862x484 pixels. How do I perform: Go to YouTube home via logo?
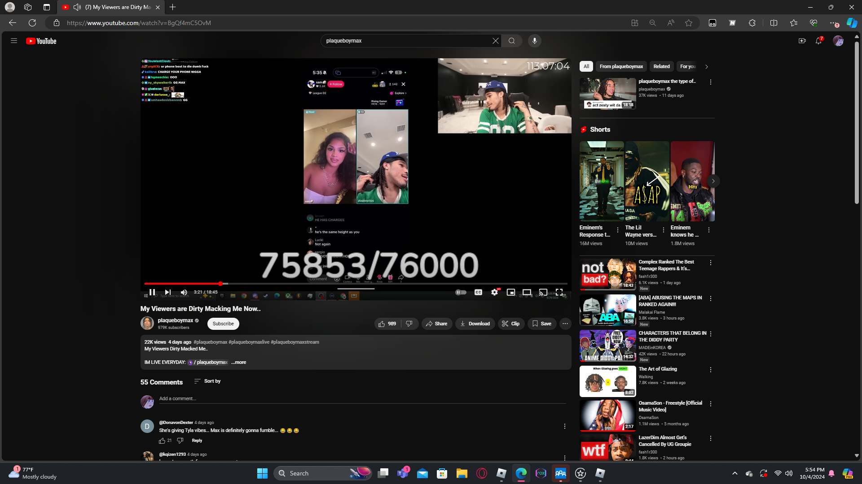coord(41,41)
